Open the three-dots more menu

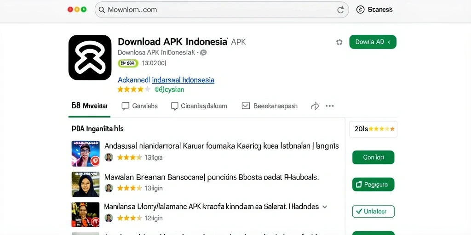coord(329,106)
